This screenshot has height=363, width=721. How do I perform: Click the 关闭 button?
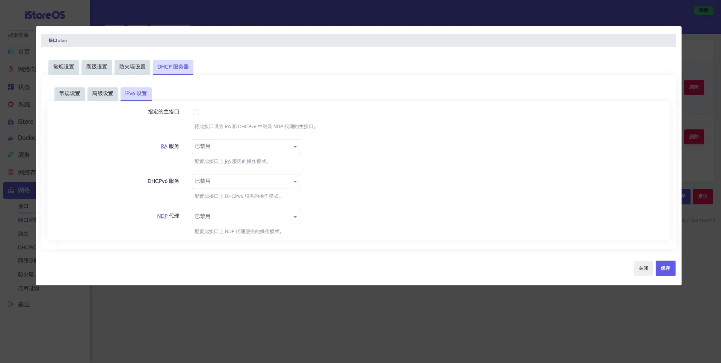pyautogui.click(x=643, y=268)
